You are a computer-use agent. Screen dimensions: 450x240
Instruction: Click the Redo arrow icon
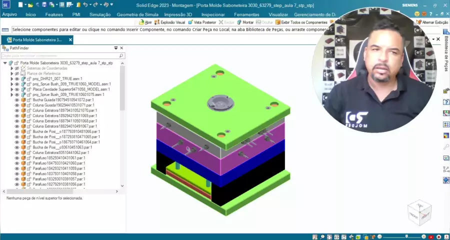tap(95, 4)
